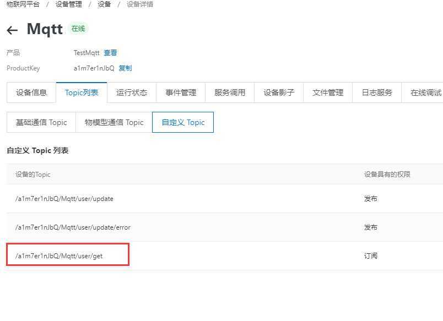Click the 产品 field label
Viewport: 443px width, 321px height.
coord(13,53)
